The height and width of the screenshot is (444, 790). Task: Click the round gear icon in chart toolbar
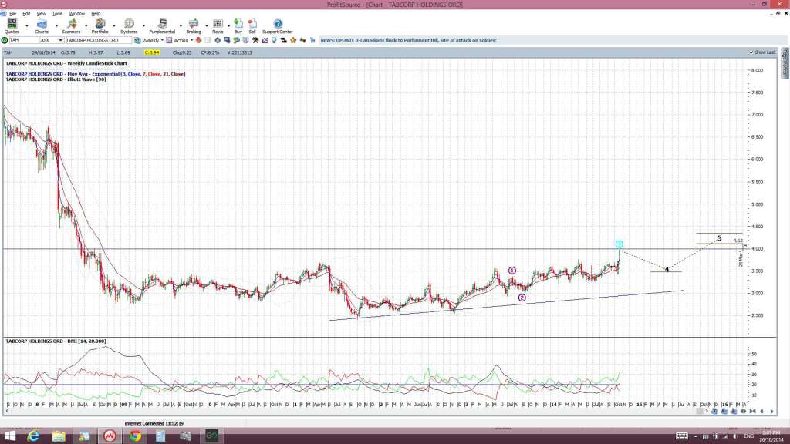[x=217, y=40]
